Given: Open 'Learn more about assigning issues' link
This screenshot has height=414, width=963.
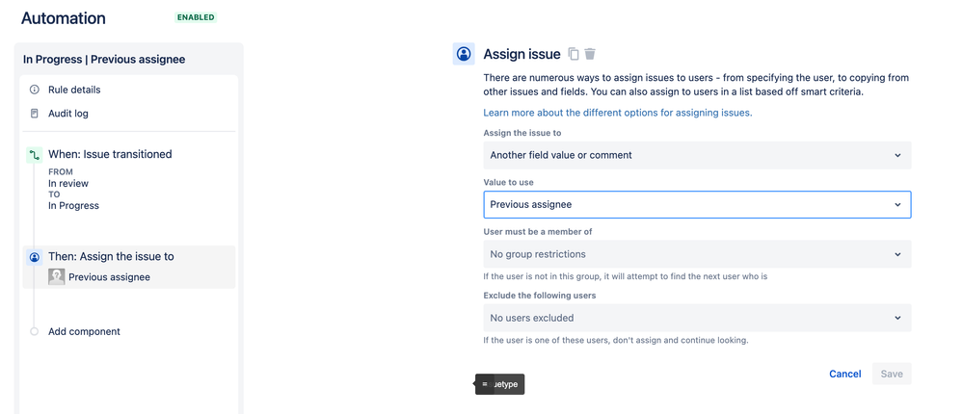Looking at the screenshot, I should click(x=618, y=113).
